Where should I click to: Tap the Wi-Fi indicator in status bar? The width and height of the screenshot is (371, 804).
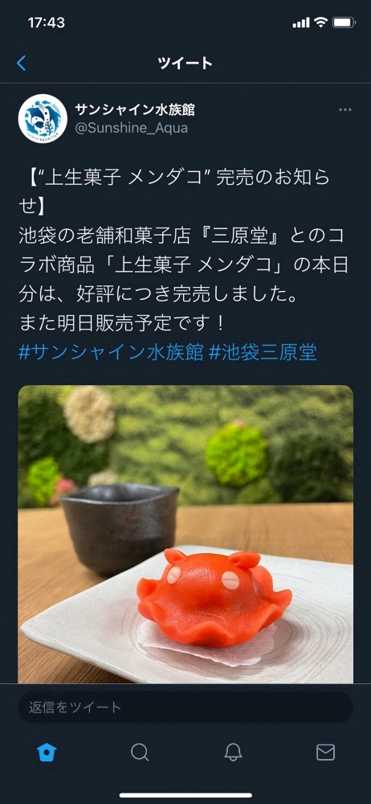(x=320, y=23)
